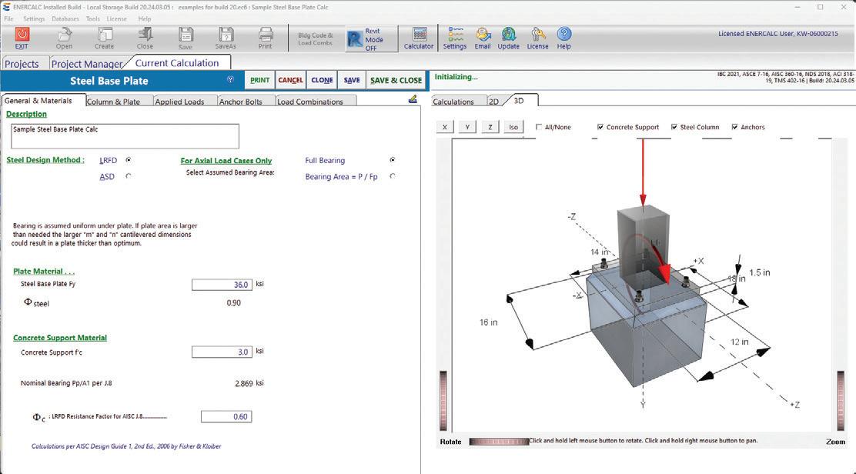
Task: Select the LRFD radio button
Action: click(x=129, y=160)
